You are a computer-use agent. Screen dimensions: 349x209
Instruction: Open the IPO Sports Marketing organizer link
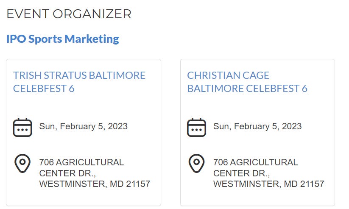coord(62,39)
